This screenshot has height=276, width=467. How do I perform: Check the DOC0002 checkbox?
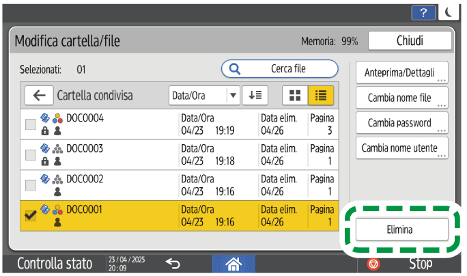(x=31, y=185)
